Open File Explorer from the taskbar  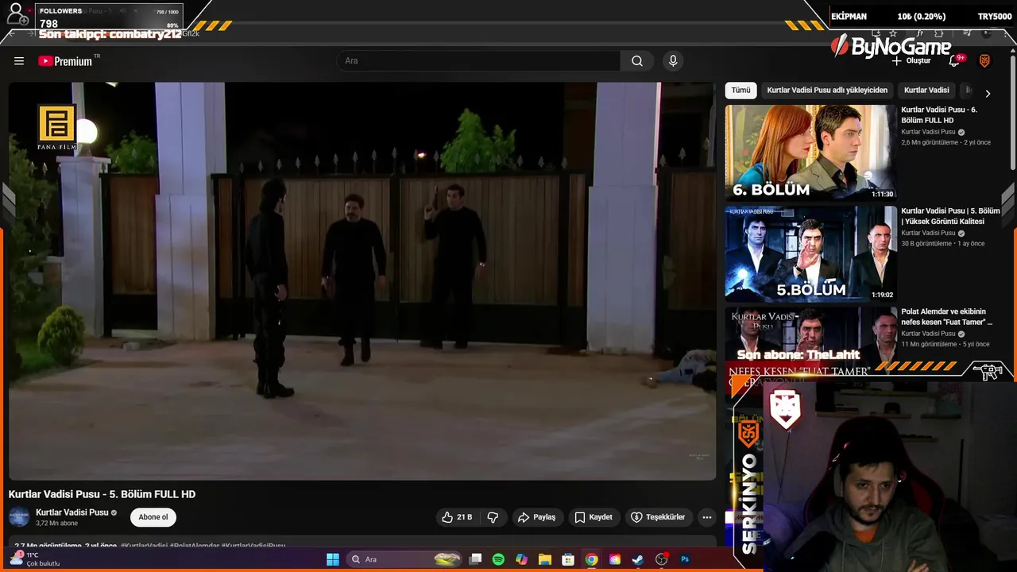(x=545, y=559)
